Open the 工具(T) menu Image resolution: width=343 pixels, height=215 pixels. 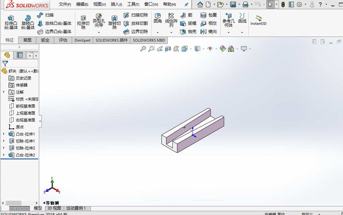pyautogui.click(x=133, y=4)
